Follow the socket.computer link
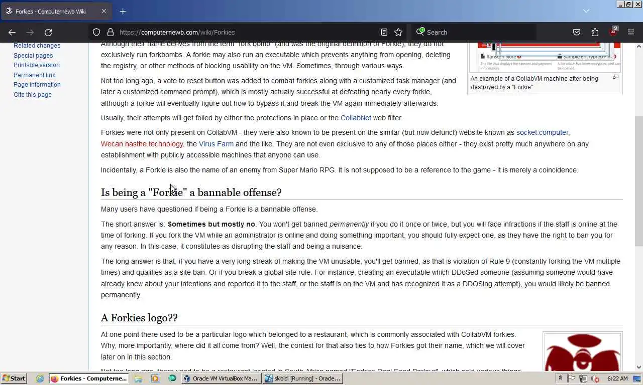The image size is (643, 385). [542, 132]
